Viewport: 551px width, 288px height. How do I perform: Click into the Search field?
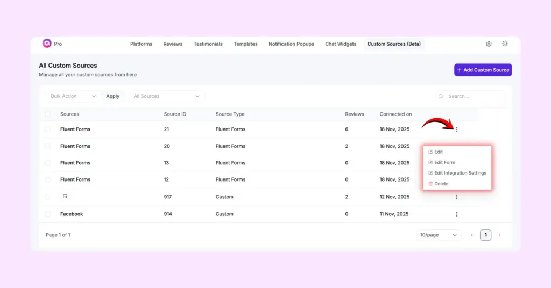470,96
